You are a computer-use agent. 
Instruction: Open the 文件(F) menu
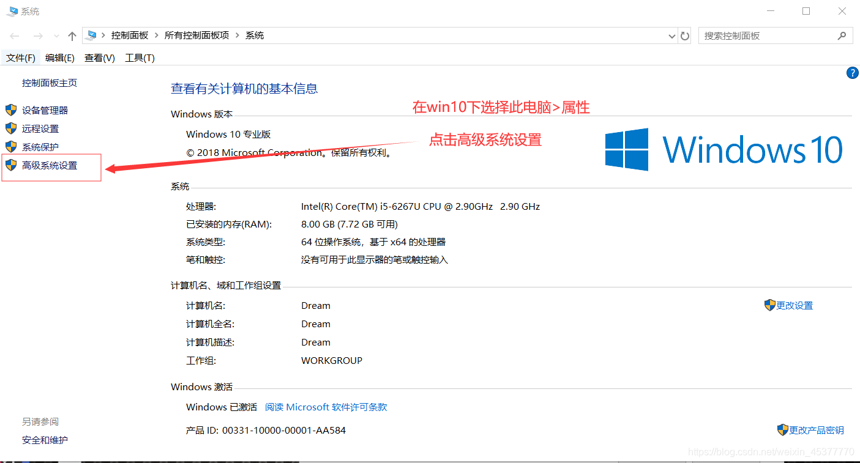coord(21,57)
